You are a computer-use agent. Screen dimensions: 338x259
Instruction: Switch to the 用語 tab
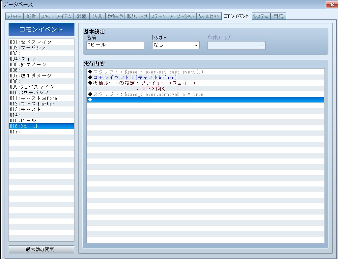(278, 16)
